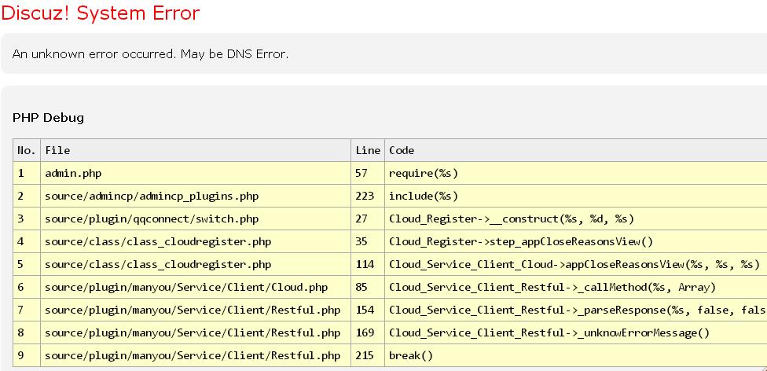
Task: Click the 'Line' column header
Action: tap(368, 150)
